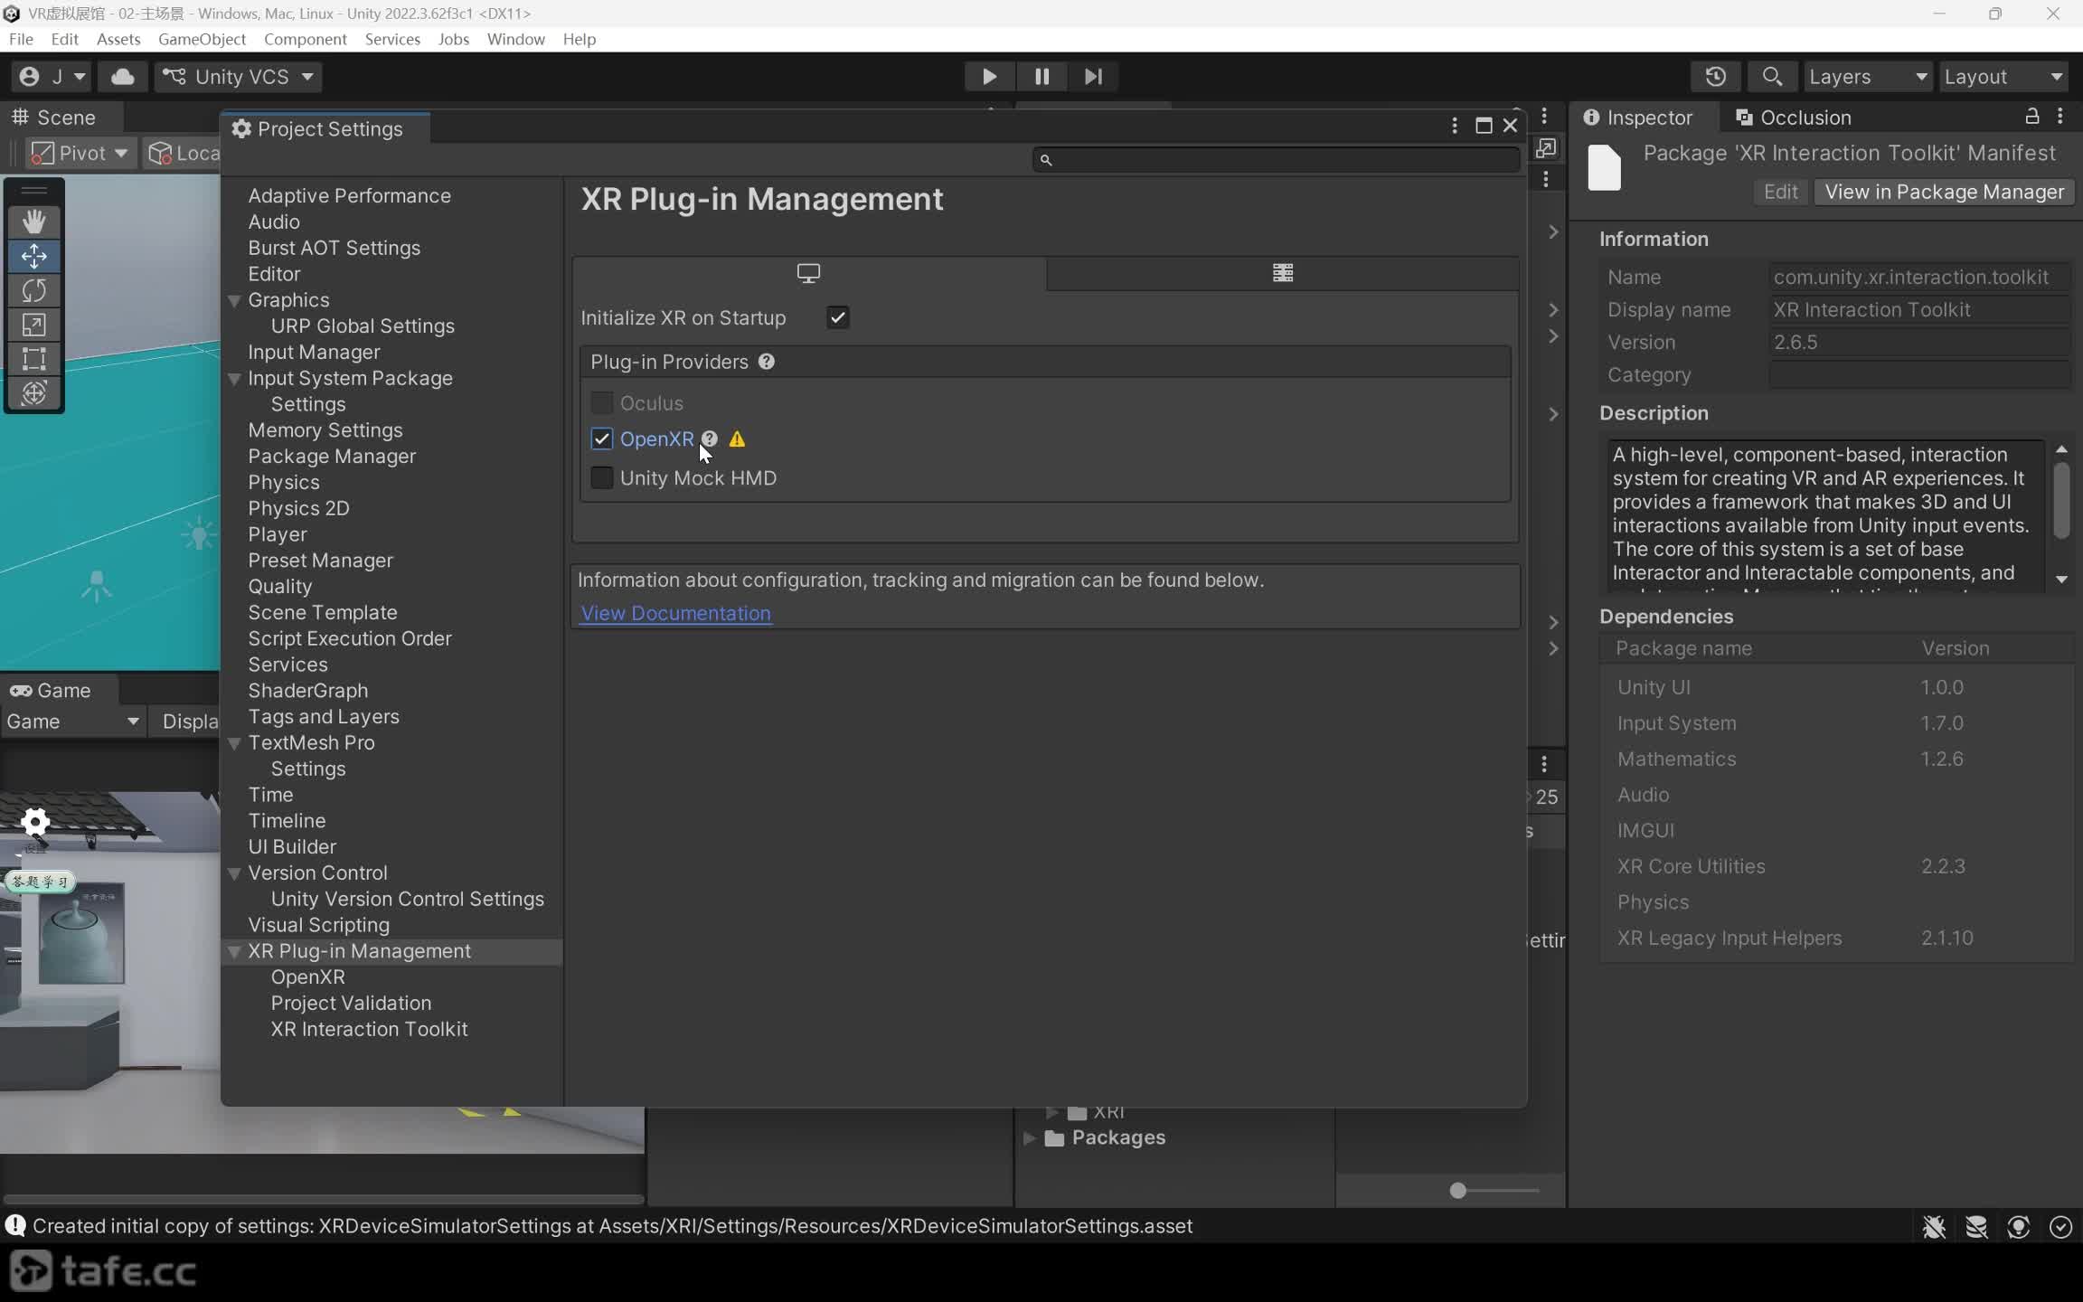
Task: Click the Edit button for package manifest
Action: pos(1780,192)
